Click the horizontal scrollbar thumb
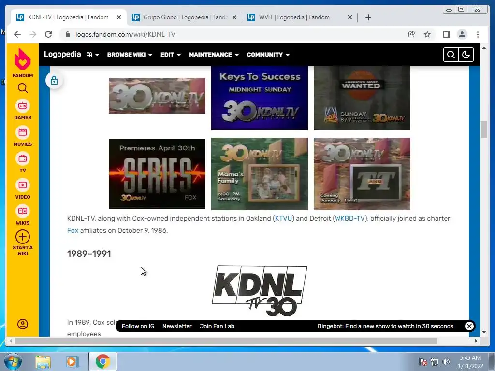The width and height of the screenshot is (495, 371). pos(226,341)
